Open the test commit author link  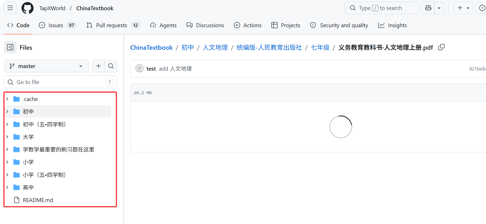point(151,69)
